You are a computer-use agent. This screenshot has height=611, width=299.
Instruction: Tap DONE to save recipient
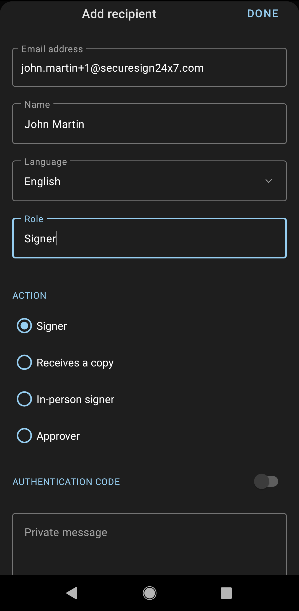coord(263,14)
